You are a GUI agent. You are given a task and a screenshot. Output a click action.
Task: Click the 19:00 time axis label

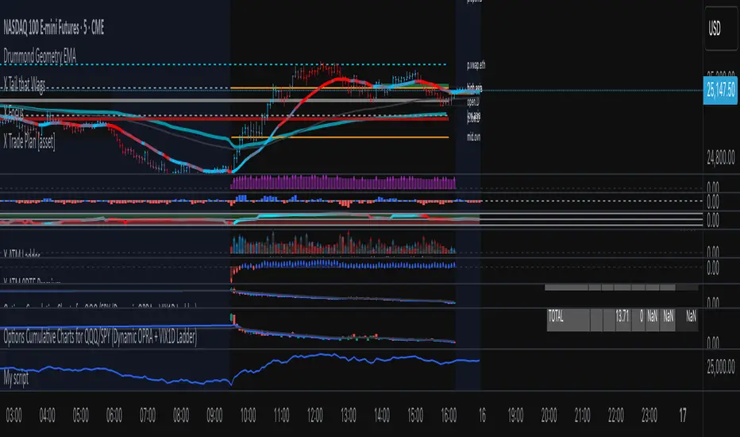[x=515, y=416]
